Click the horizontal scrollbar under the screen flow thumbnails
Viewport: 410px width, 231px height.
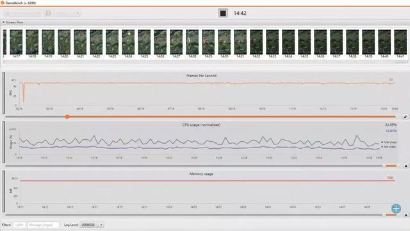[205, 62]
